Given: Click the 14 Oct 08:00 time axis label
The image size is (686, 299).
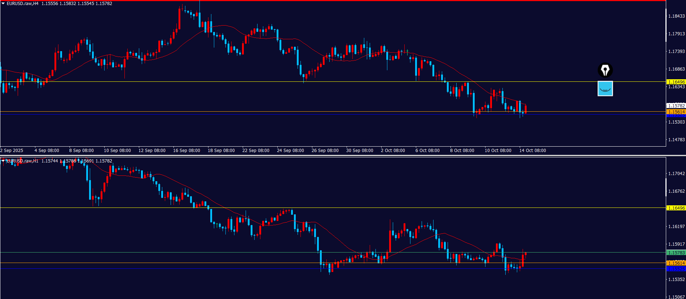Looking at the screenshot, I should point(532,151).
